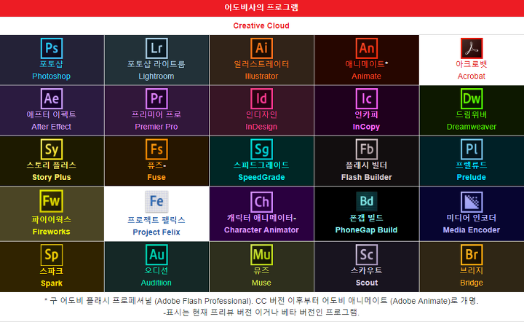Click the Project Felix Fe icon

pos(156,202)
